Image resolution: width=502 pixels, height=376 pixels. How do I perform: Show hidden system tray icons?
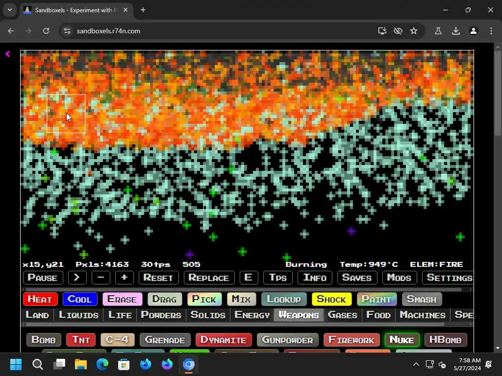coord(416,364)
